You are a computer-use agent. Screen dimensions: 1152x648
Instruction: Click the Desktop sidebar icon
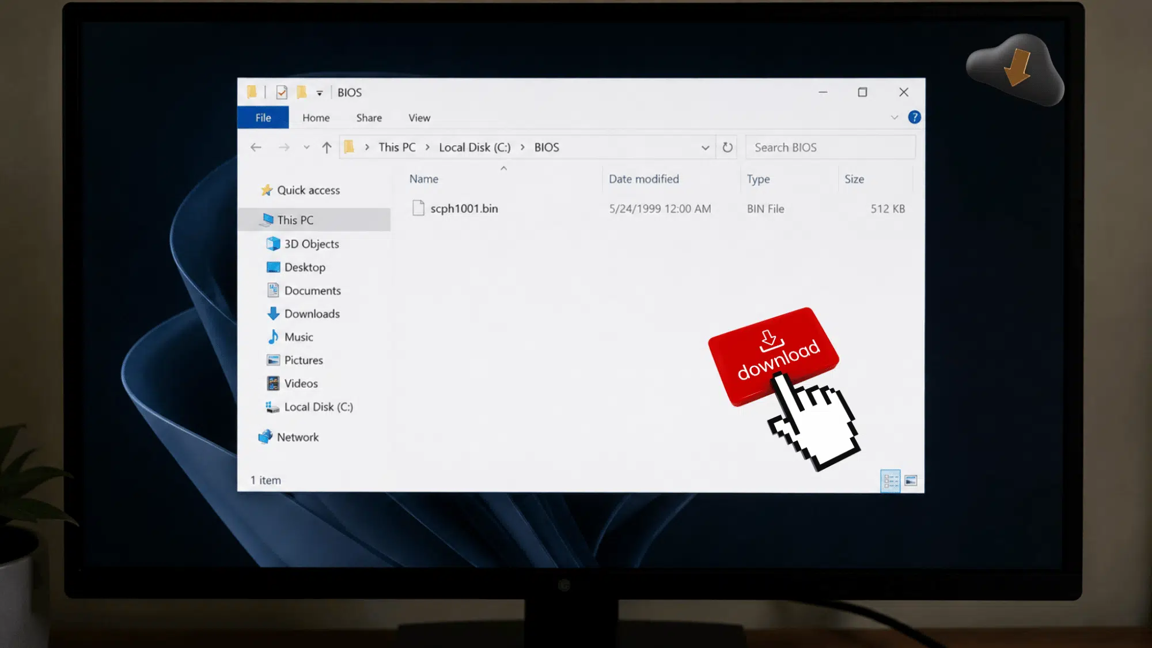coord(273,267)
